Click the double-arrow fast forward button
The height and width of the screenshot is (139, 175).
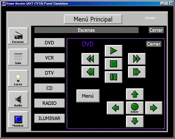(x=137, y=59)
